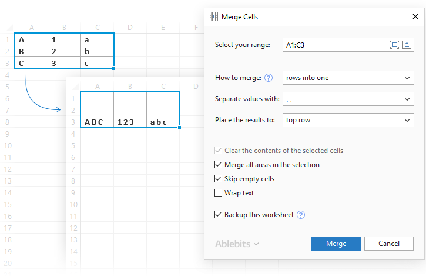This screenshot has height=276, width=426.
Task: Click the collapse dialog icon beside the range
Action: point(406,45)
